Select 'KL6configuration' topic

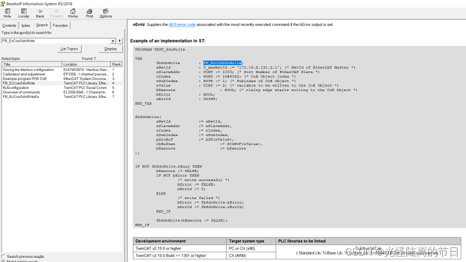coord(16,88)
